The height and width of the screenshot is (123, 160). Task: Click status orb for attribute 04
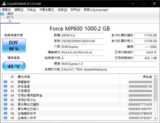(5, 95)
